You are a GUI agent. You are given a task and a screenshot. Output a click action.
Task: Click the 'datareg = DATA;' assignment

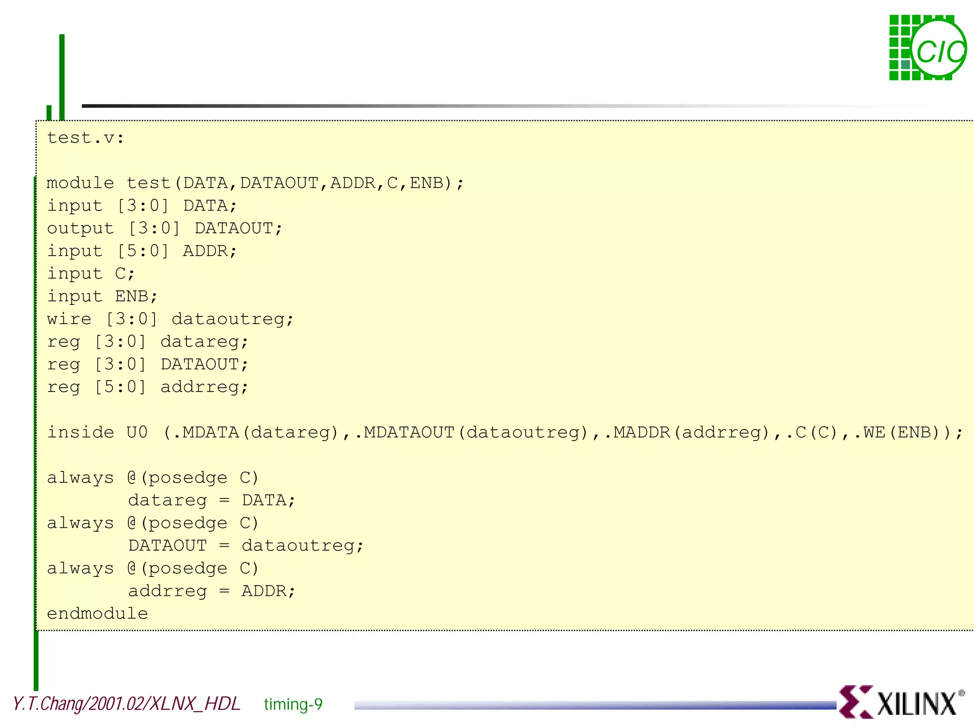(212, 500)
